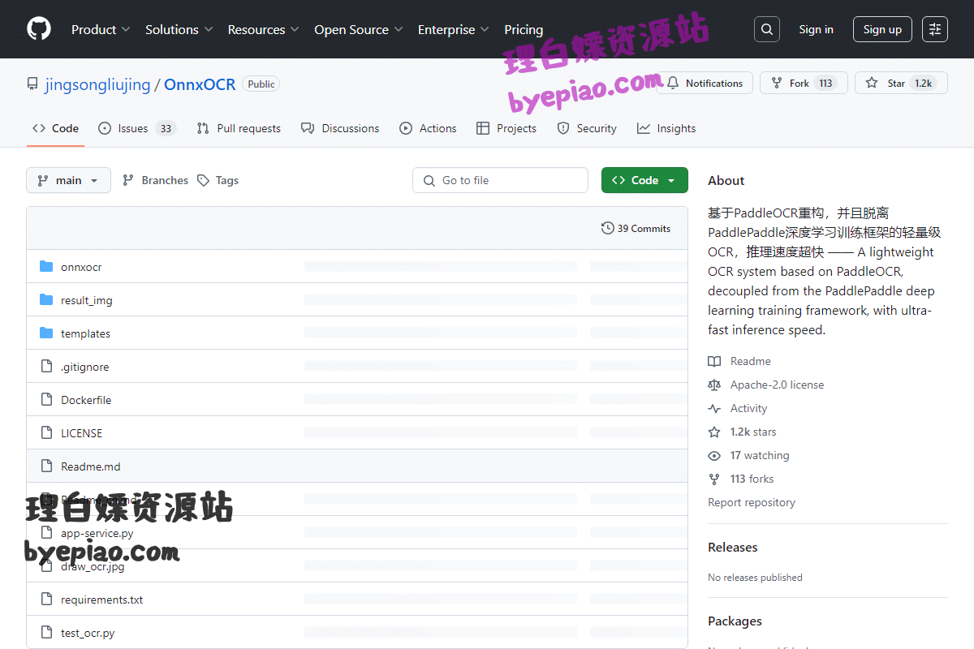Expand the Product menu

(x=101, y=29)
